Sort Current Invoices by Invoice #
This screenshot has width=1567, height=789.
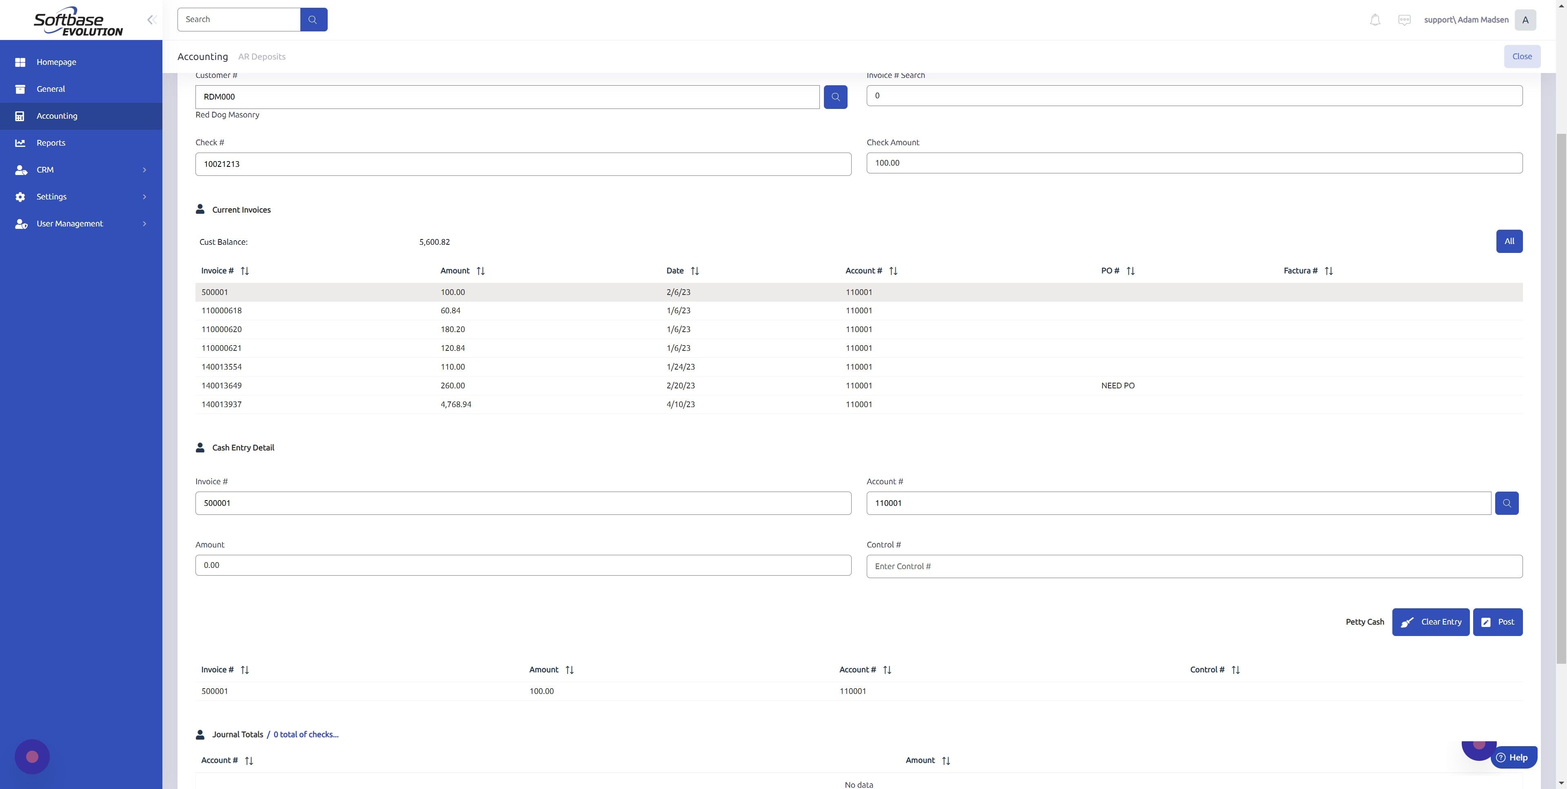244,271
